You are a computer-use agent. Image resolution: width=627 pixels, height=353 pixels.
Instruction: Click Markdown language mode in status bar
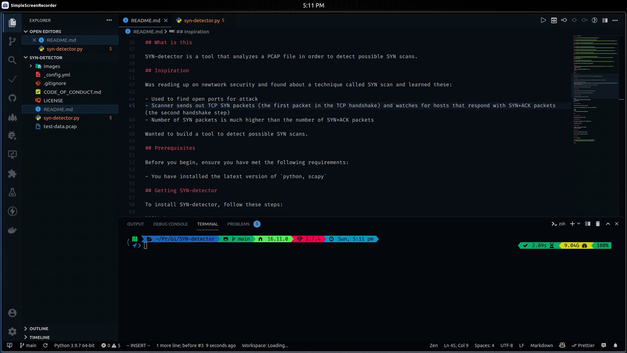tap(541, 345)
